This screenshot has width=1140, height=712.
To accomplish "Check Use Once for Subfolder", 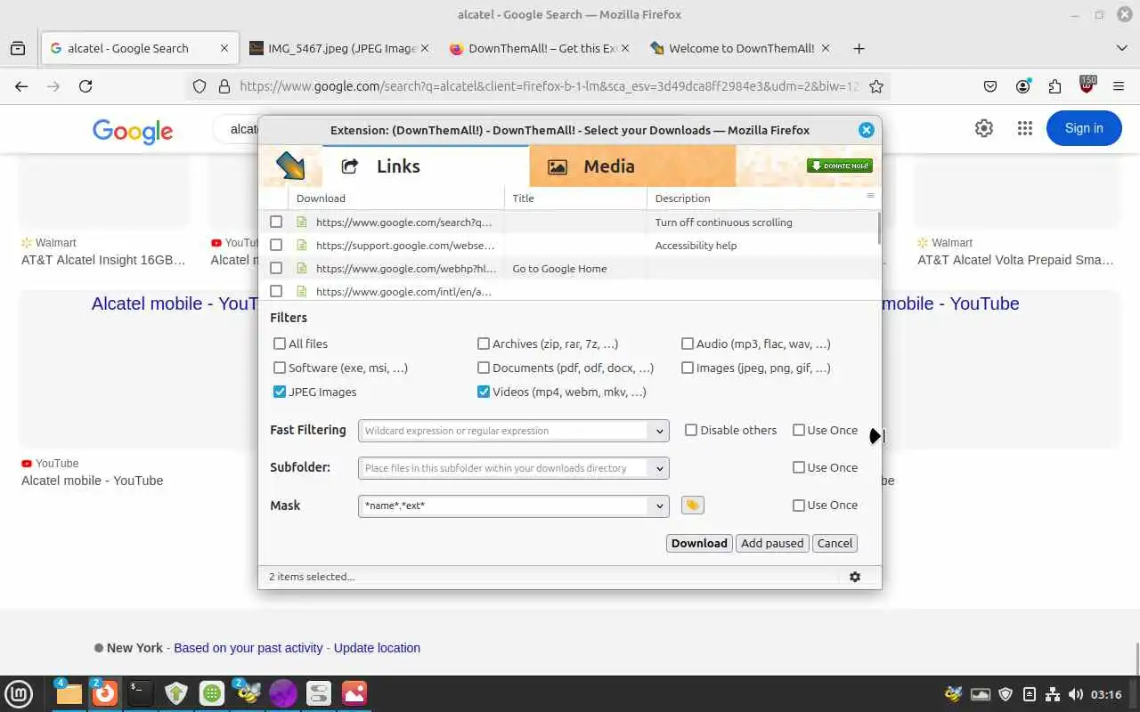I will [x=799, y=467].
